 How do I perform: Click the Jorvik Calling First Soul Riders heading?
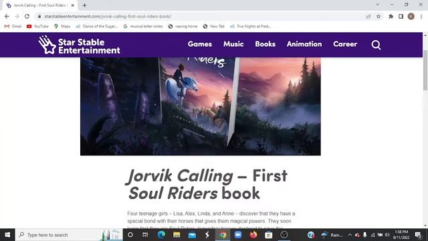point(207,184)
